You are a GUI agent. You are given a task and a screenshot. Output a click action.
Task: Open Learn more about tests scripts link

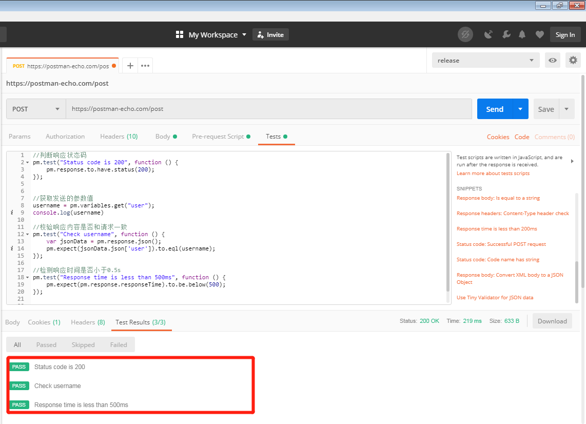point(493,173)
